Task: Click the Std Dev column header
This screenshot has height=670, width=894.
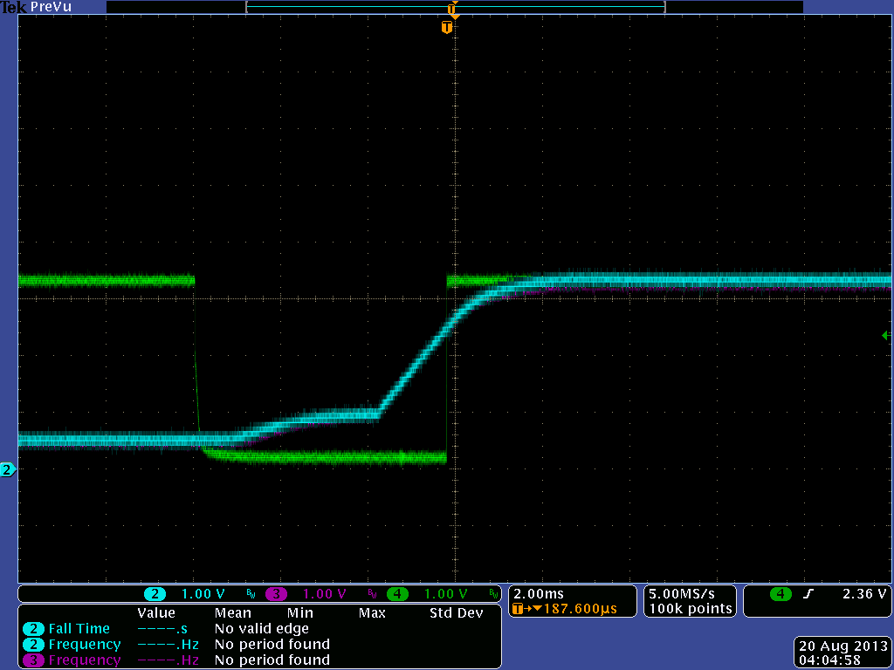Action: click(456, 613)
